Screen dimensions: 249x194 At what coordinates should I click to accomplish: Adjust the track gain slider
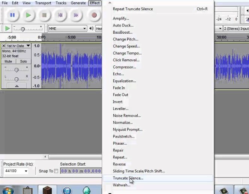point(16,70)
